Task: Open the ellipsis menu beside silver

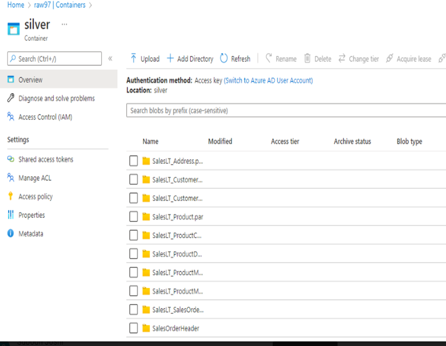Action: (x=64, y=24)
